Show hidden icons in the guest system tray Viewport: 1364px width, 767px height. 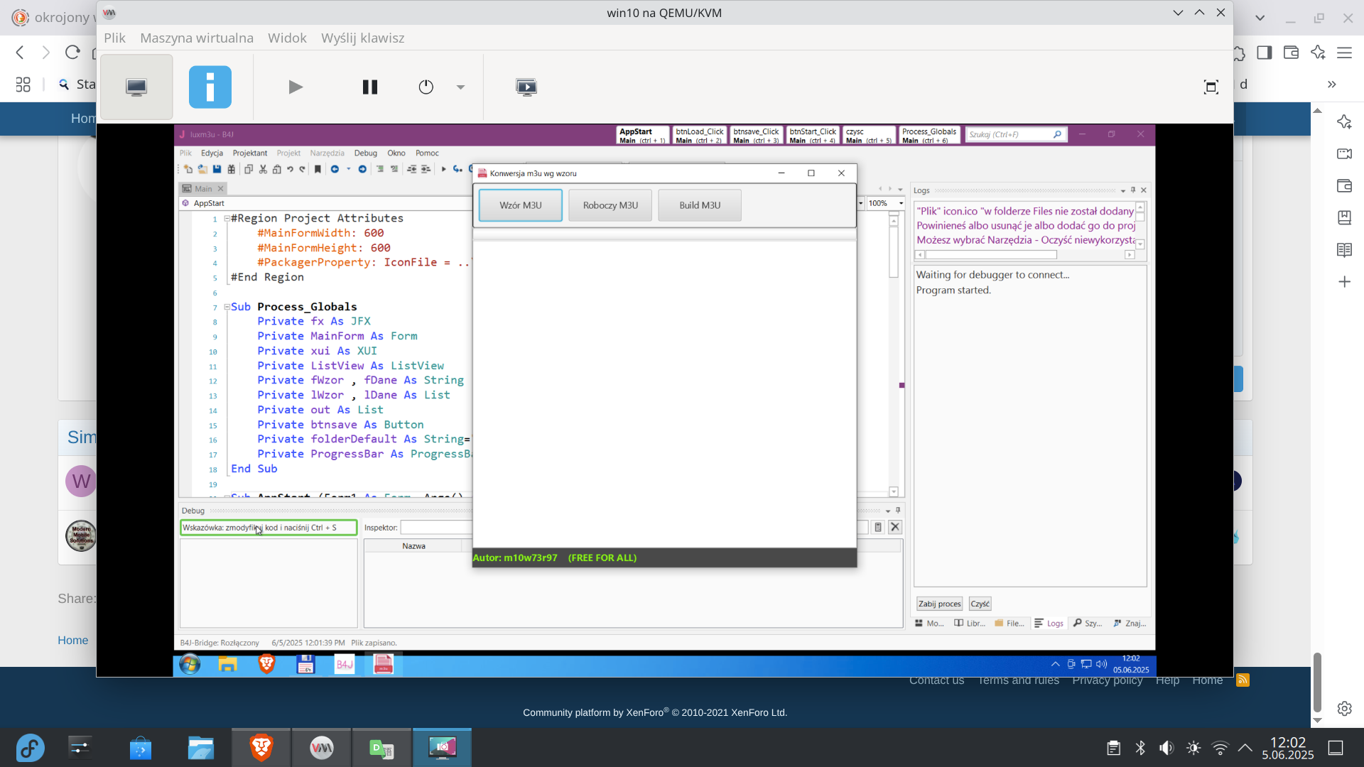[1056, 664]
